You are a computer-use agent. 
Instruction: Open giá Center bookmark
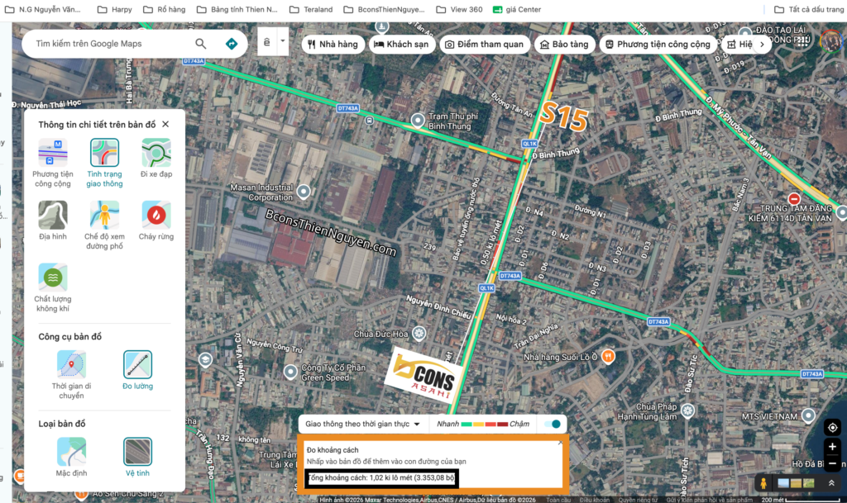coord(517,9)
